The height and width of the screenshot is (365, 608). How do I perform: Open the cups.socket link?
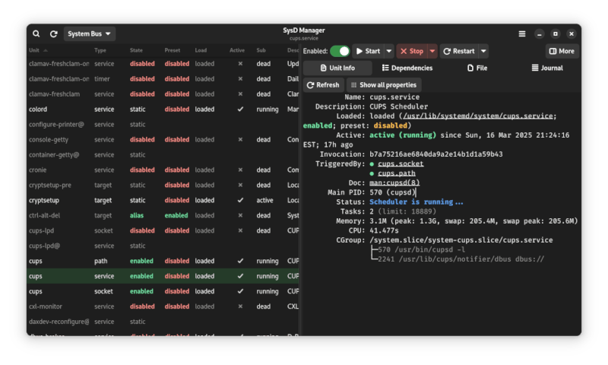401,163
